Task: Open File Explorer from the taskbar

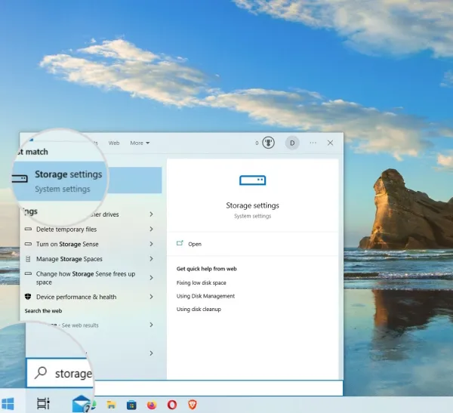Action: (x=111, y=405)
